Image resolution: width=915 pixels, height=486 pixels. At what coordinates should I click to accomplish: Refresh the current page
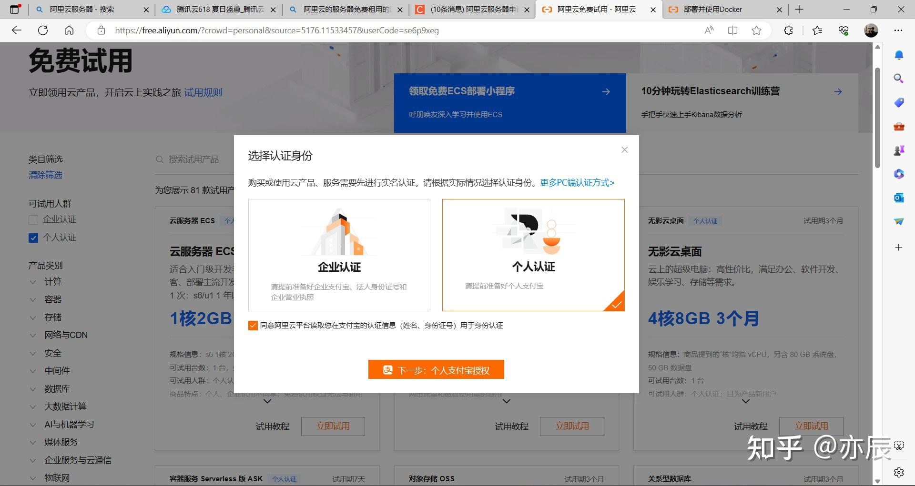click(x=43, y=30)
